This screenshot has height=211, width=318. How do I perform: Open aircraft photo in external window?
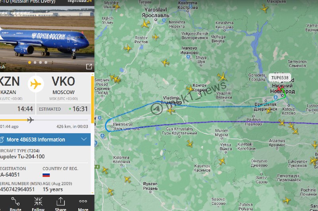89,67
